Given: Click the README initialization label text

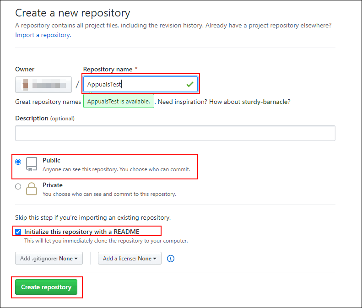Looking at the screenshot, I should pyautogui.click(x=81, y=232).
